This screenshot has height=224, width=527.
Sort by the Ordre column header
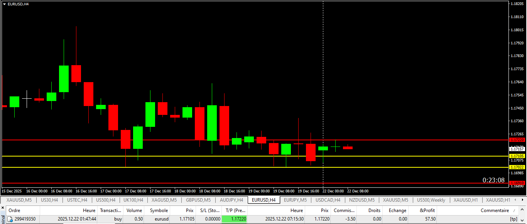coord(23,211)
